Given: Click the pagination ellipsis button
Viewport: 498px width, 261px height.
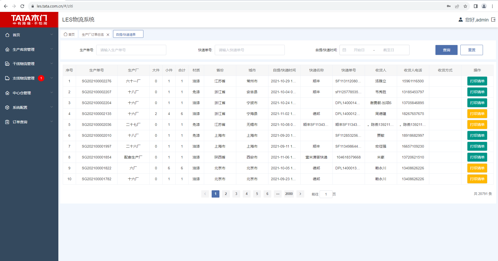Looking at the screenshot, I should coord(278,194).
